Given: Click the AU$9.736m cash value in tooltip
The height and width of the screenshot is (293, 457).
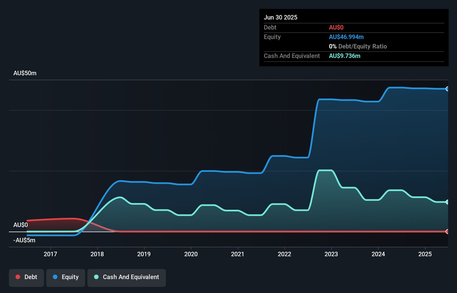Looking at the screenshot, I should tap(345, 56).
